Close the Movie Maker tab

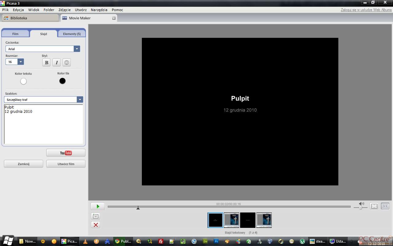pos(114,18)
